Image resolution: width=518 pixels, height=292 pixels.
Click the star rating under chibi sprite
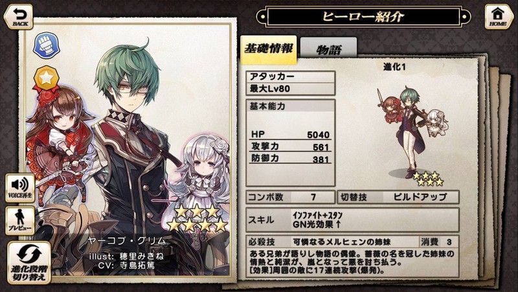428,179
